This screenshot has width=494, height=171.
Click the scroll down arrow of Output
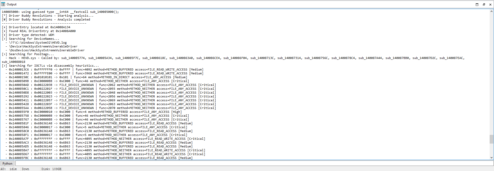coord(492,158)
